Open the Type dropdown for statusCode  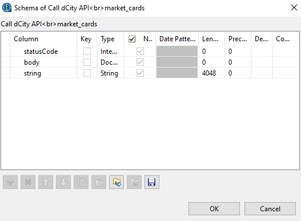110,52
